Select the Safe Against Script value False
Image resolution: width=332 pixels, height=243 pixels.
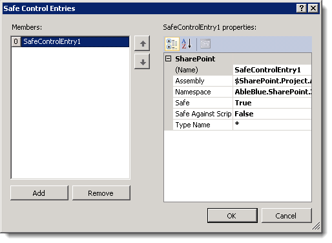click(x=272, y=114)
